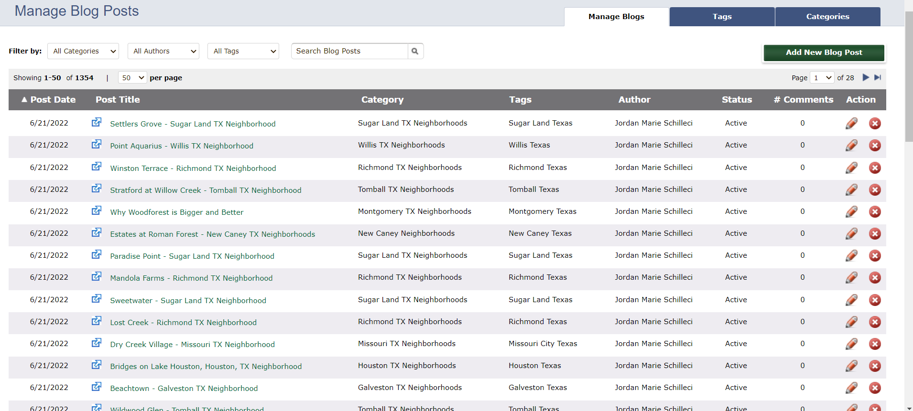Edit the Why Woodforest is Bigger post
Screen dimensions: 913x411
pyautogui.click(x=851, y=212)
